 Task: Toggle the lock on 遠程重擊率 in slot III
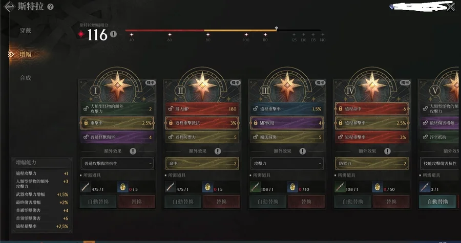256,109
